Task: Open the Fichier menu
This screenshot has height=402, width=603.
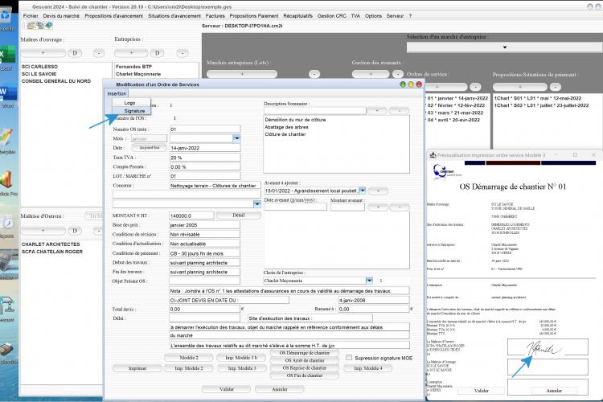Action: click(x=31, y=16)
